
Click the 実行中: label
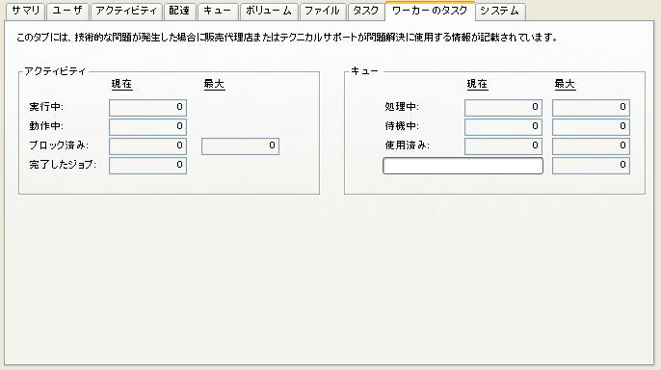pos(46,107)
